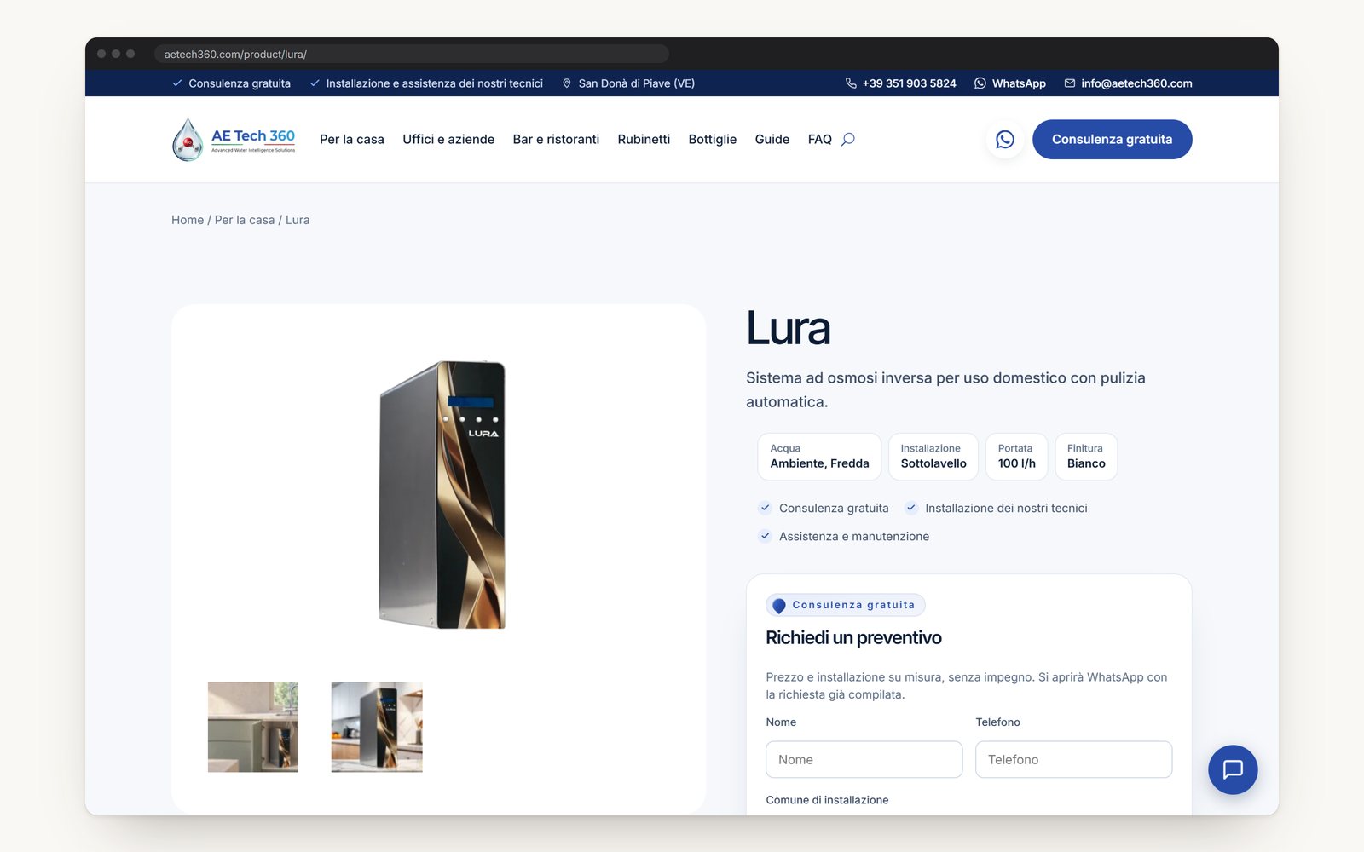1364x852 pixels.
Task: Click the envelope email icon in top bar
Action: point(1070,83)
